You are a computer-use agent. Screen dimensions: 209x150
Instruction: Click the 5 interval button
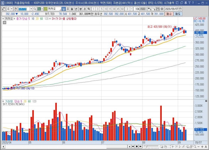tap(102, 9)
